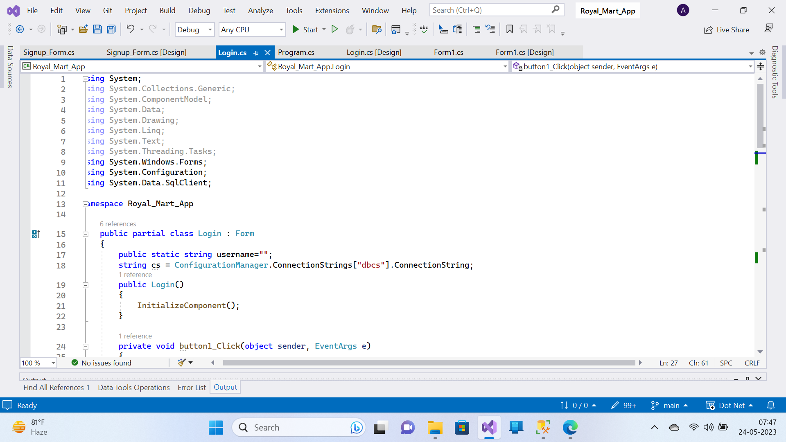Select the Add Bookmark icon
This screenshot has height=442, width=786.
coord(510,30)
